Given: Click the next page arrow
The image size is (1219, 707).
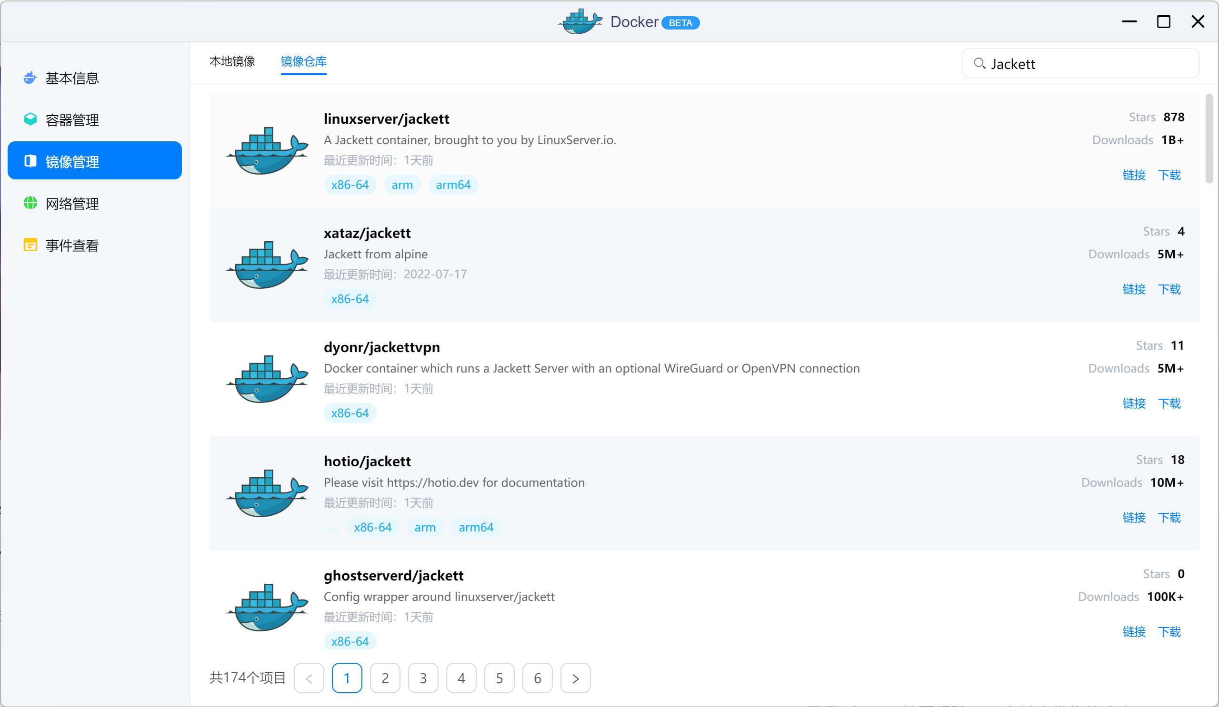Looking at the screenshot, I should pos(575,678).
